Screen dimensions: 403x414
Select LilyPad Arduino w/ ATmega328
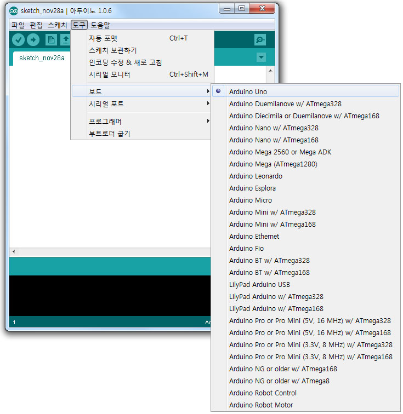(x=305, y=296)
